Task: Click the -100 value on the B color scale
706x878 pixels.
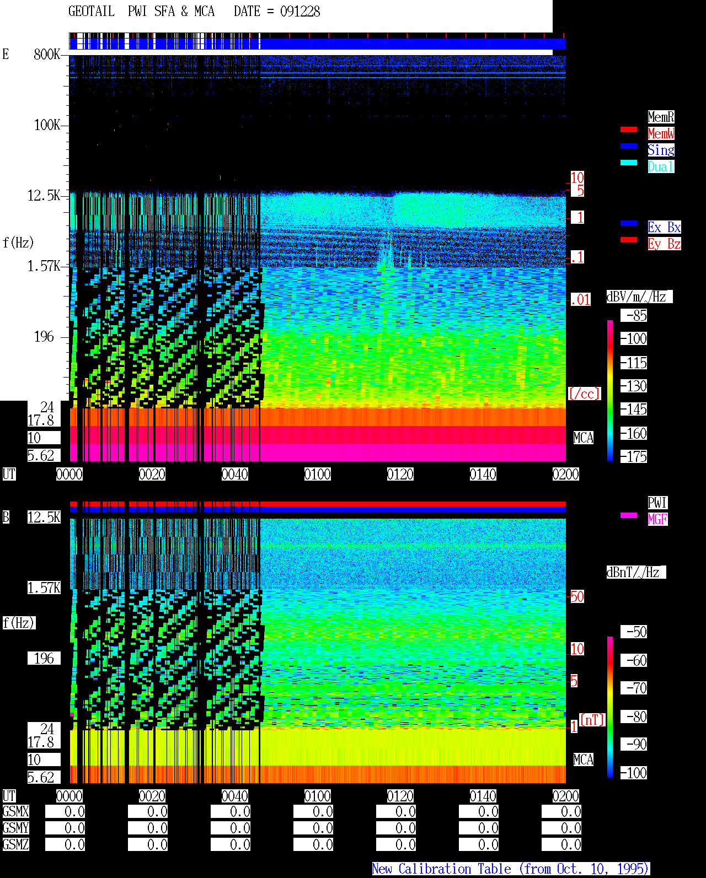Action: pos(634,773)
